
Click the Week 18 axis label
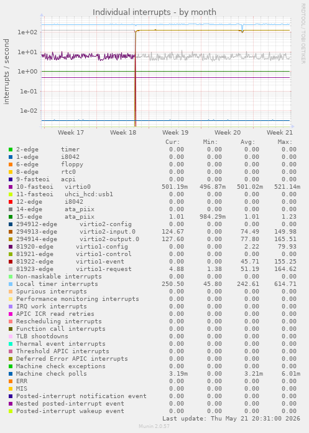123,133
